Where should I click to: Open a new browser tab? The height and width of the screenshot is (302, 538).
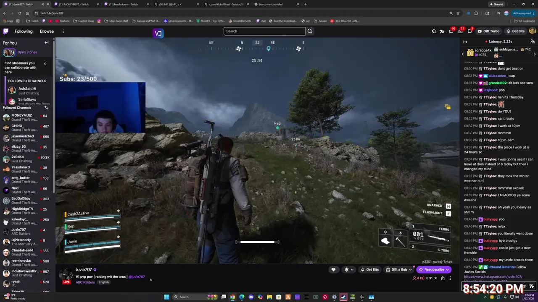306,4
